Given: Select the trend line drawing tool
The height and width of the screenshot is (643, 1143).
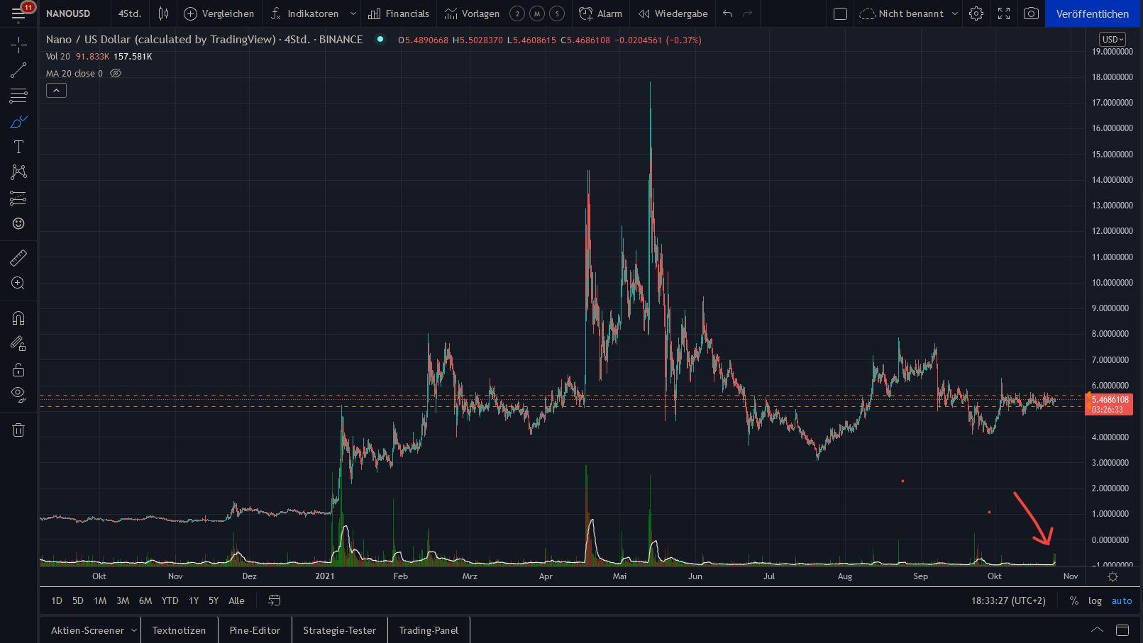Looking at the screenshot, I should tap(18, 70).
